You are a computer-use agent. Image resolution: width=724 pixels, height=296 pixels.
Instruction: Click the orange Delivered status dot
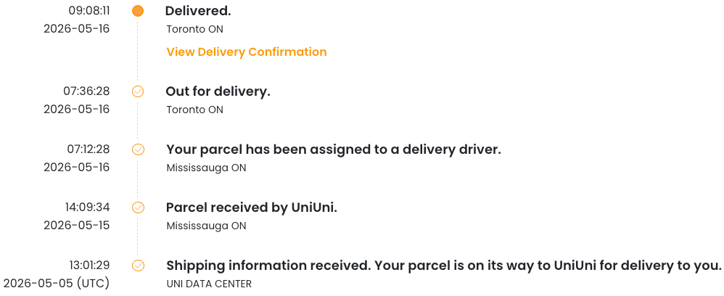click(138, 11)
